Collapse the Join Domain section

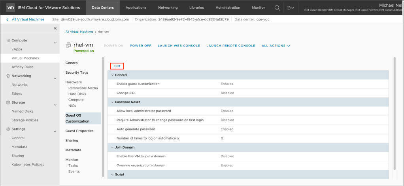[x=112, y=147]
